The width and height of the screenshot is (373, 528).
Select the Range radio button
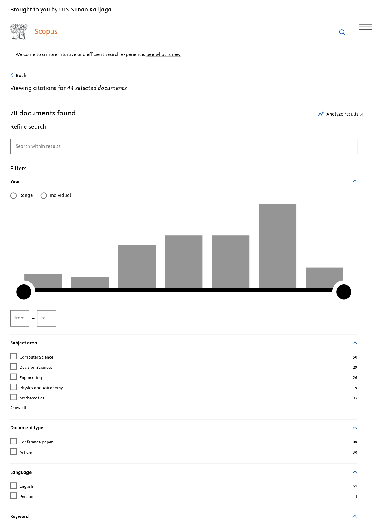pyautogui.click(x=14, y=196)
